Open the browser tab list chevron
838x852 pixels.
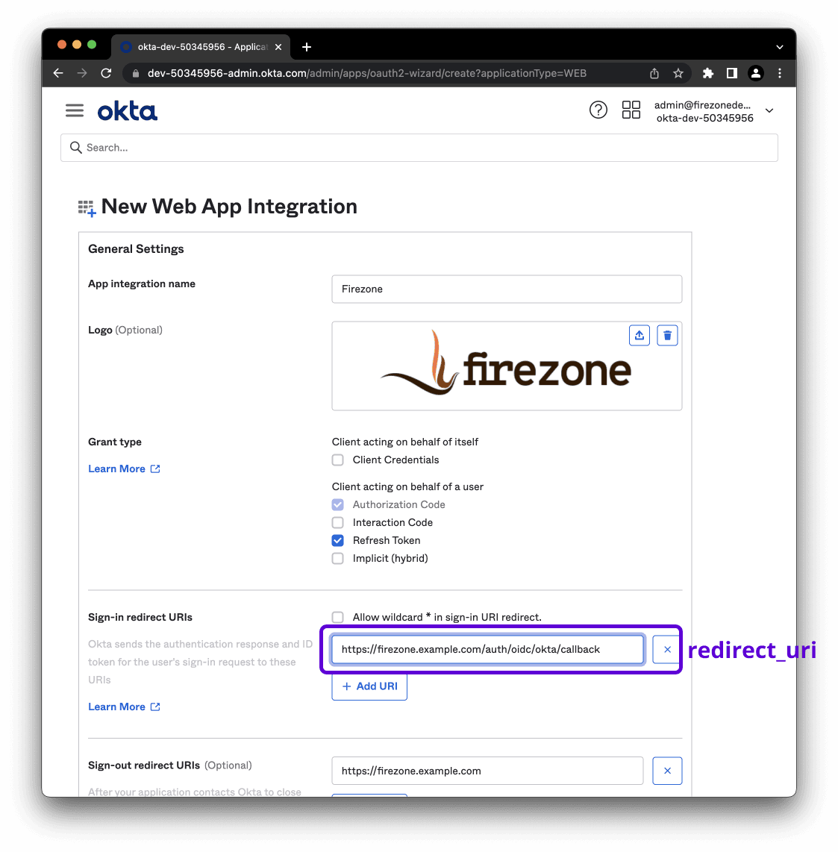click(x=779, y=47)
